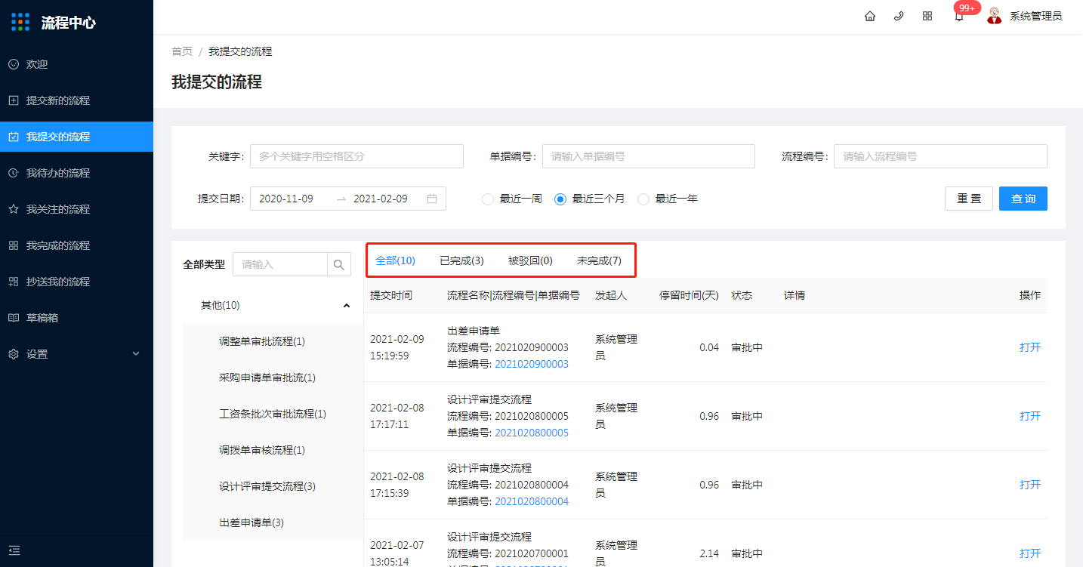The height and width of the screenshot is (567, 1083).
Task: Click the icon beside 我提交的流程
Action: tap(14, 137)
